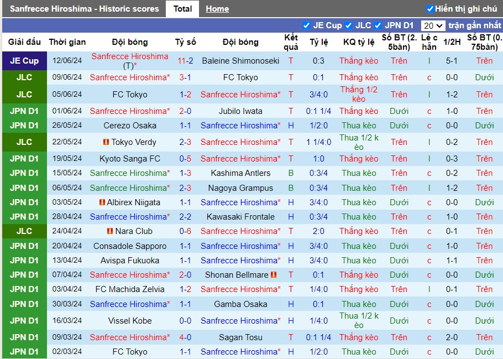Screen dimensions: 503x359
Task: Click the date 22/05/24
Action: pos(67,142)
